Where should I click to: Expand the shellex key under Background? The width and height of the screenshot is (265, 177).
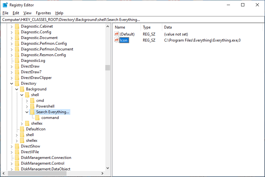tap(22, 124)
